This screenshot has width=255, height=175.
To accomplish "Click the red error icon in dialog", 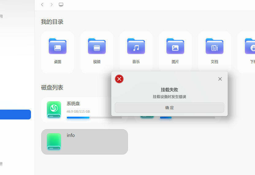I will pyautogui.click(x=119, y=79).
